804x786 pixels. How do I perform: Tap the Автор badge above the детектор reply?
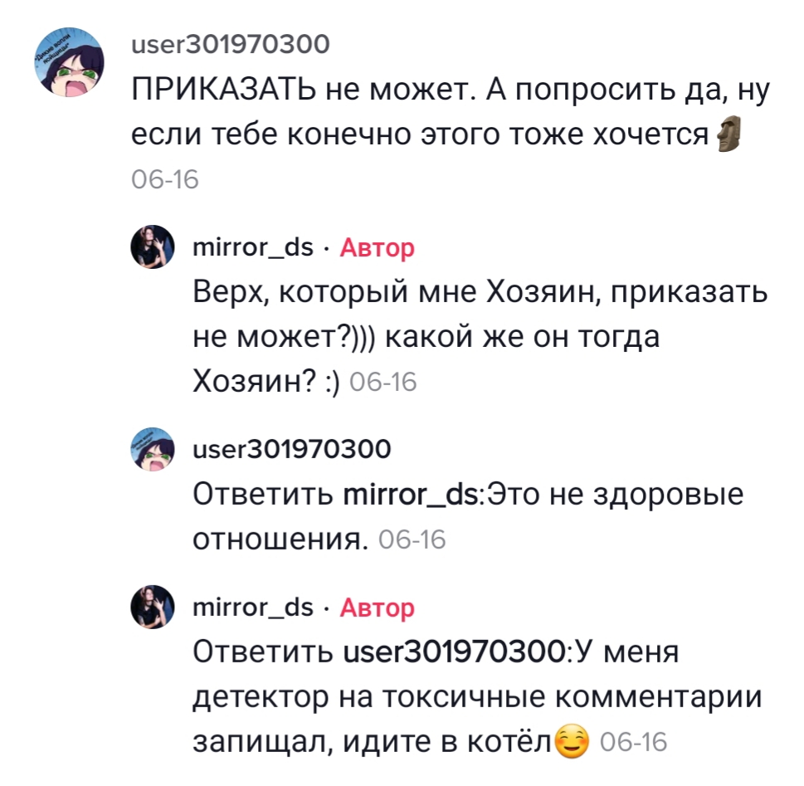pyautogui.click(x=378, y=608)
